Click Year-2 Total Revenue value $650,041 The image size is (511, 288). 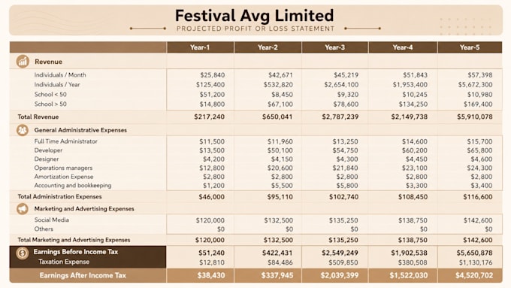(277, 117)
